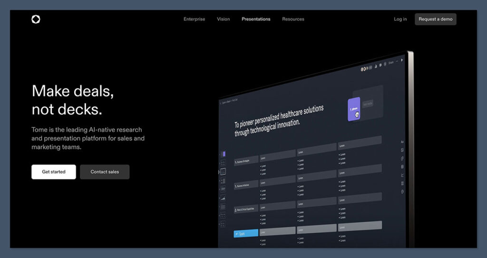Click the Tome logo icon
The image size is (487, 258).
pos(36,19)
